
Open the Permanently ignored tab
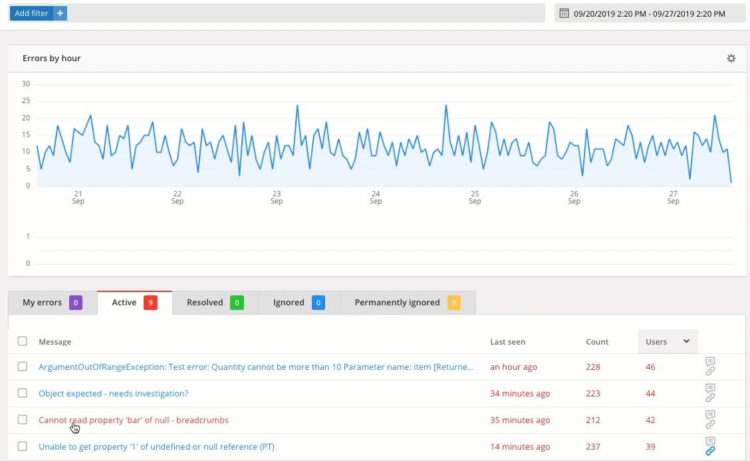408,303
